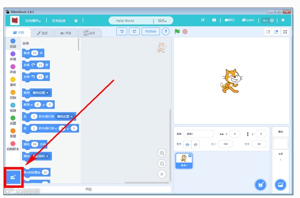Edit the sprite name field
The width and height of the screenshot is (300, 198).
(x=199, y=134)
